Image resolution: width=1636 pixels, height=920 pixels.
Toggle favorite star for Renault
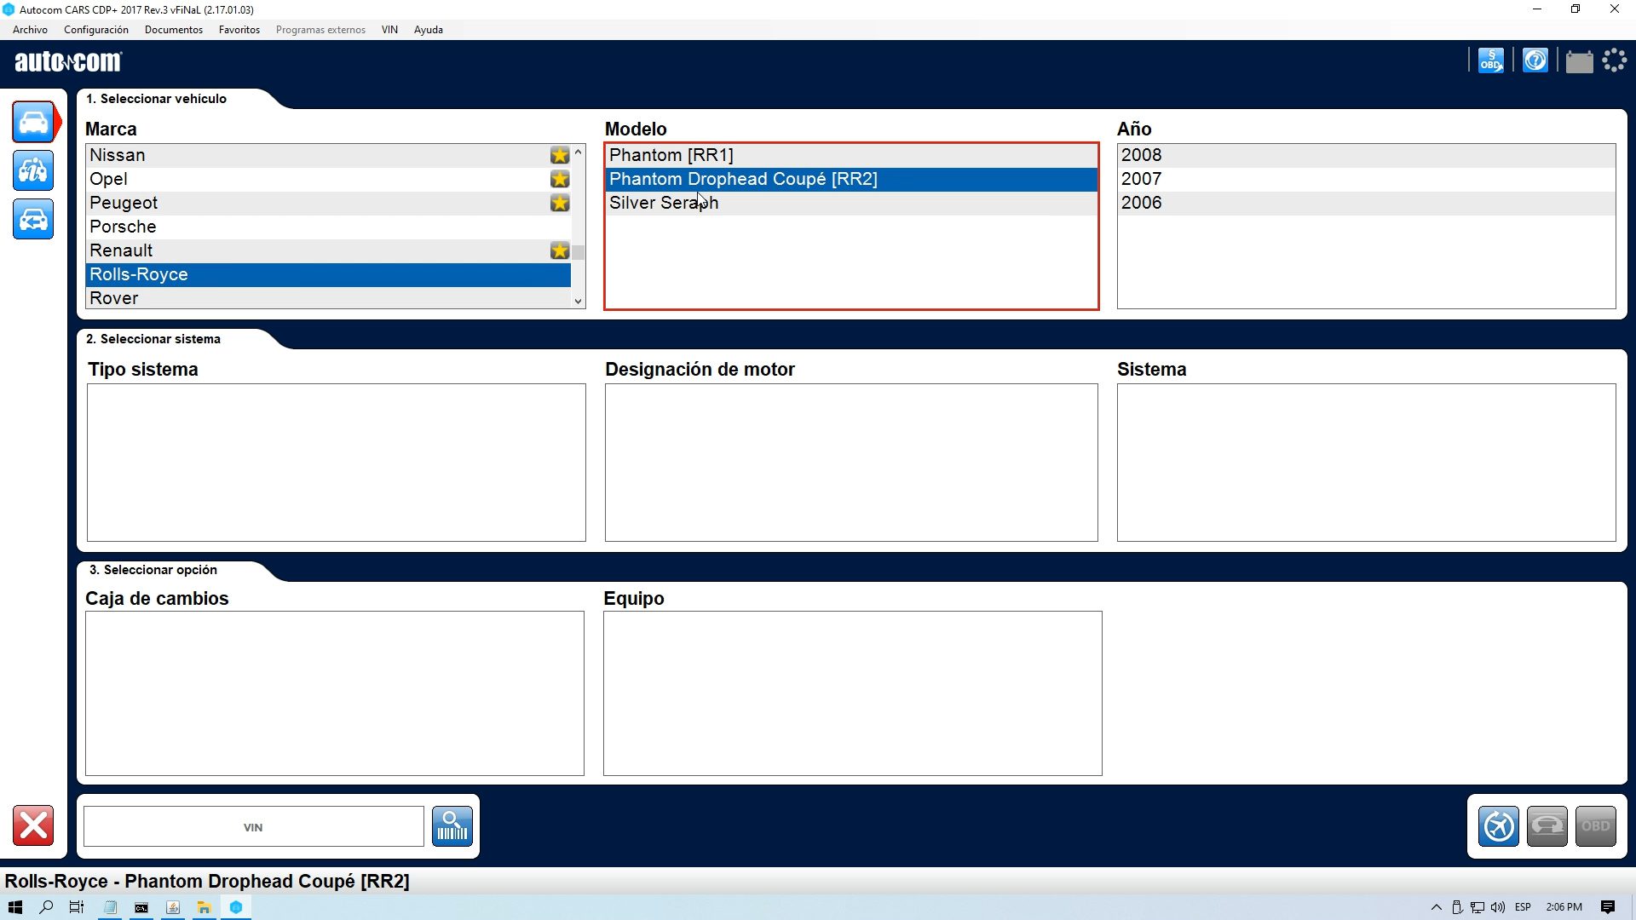point(559,250)
